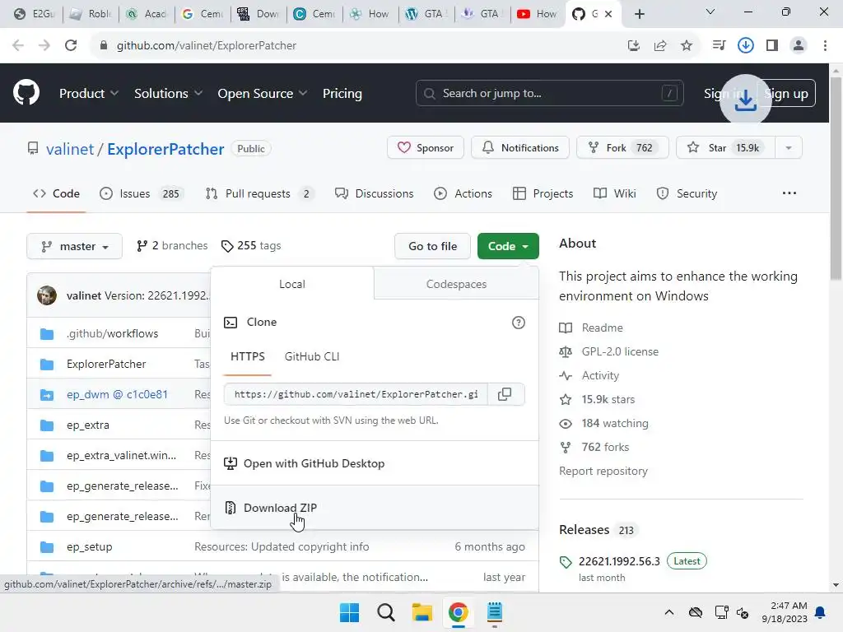
Task: Expand Product menu in header
Action: (89, 94)
